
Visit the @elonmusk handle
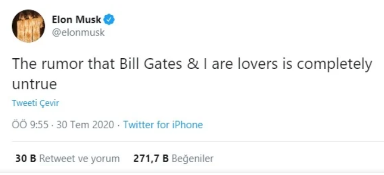point(78,33)
